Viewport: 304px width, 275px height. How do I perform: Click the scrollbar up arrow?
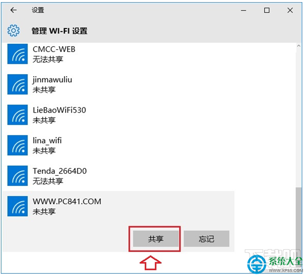299,46
